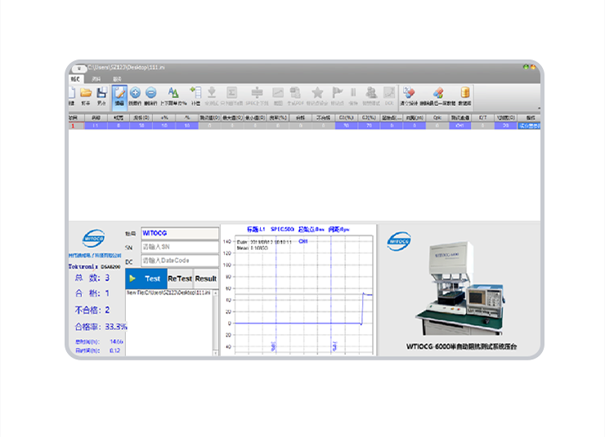605x437 pixels.
Task: Click the WITOCG model input field
Action: click(x=180, y=233)
